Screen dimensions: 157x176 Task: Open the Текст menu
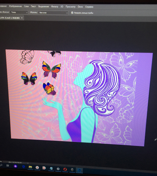(x=33, y=6)
